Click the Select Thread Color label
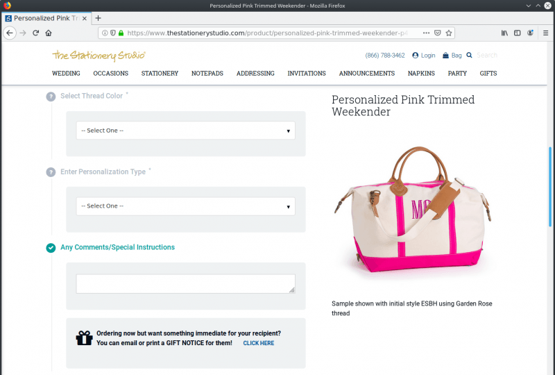The image size is (555, 375). point(92,96)
